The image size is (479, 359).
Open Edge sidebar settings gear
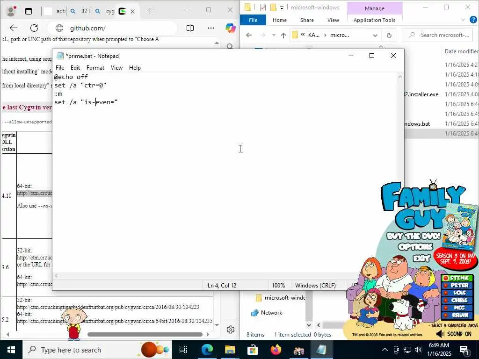(x=231, y=330)
